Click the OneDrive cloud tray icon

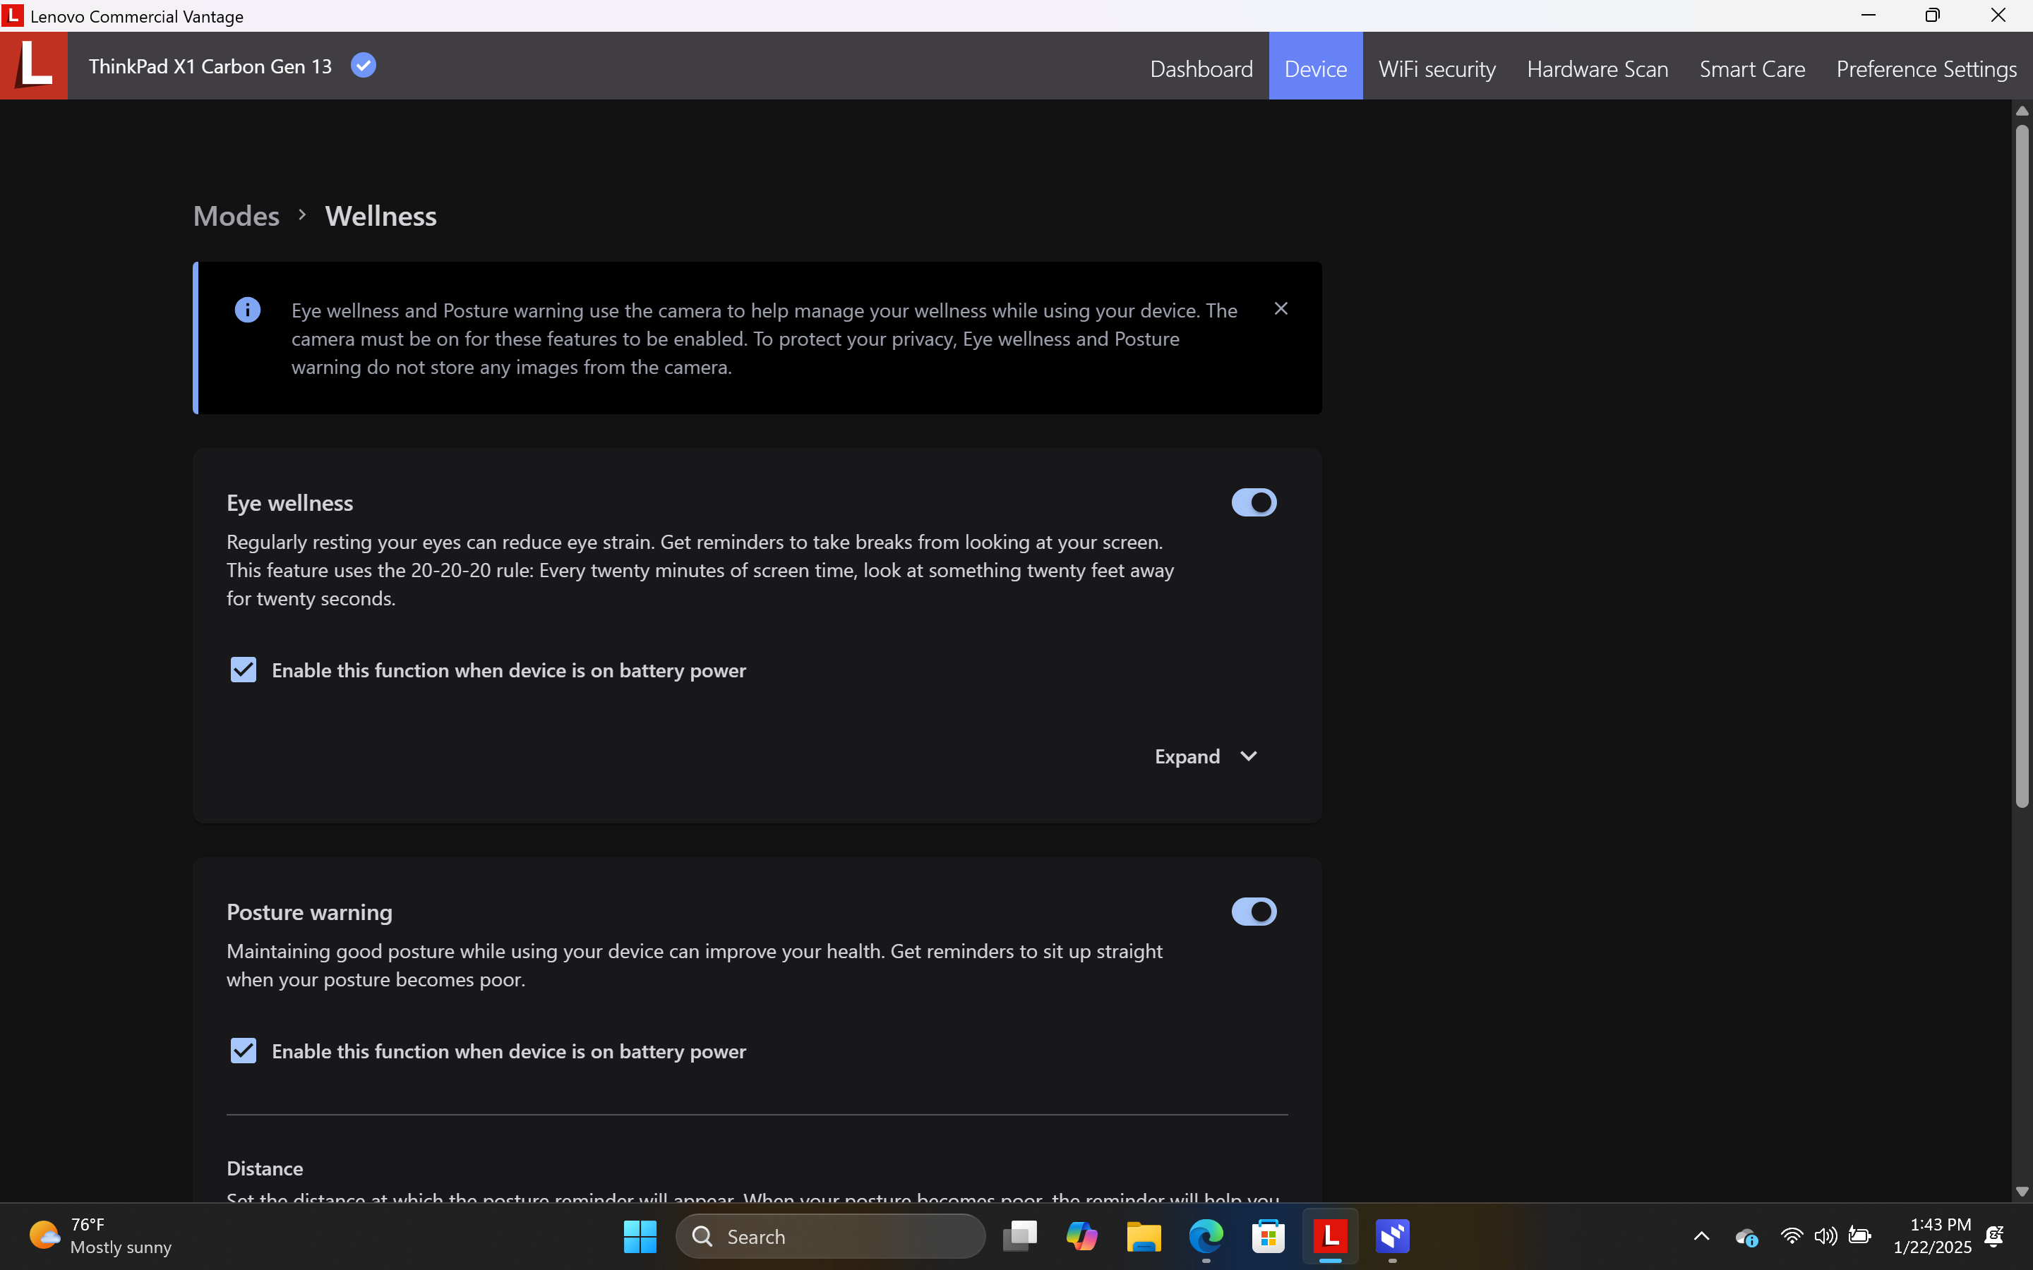pos(1746,1238)
